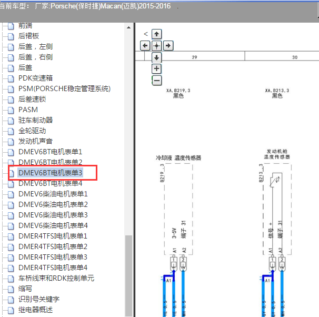Open 发动机声音 entry
This screenshot has width=319, height=317.
35,141
